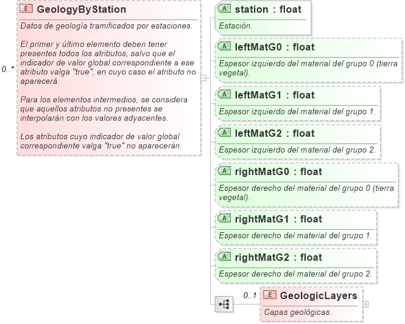Select the 'rightMatG2 : float' attribute name
Viewport: 405px width, 324px height.
pos(278,258)
